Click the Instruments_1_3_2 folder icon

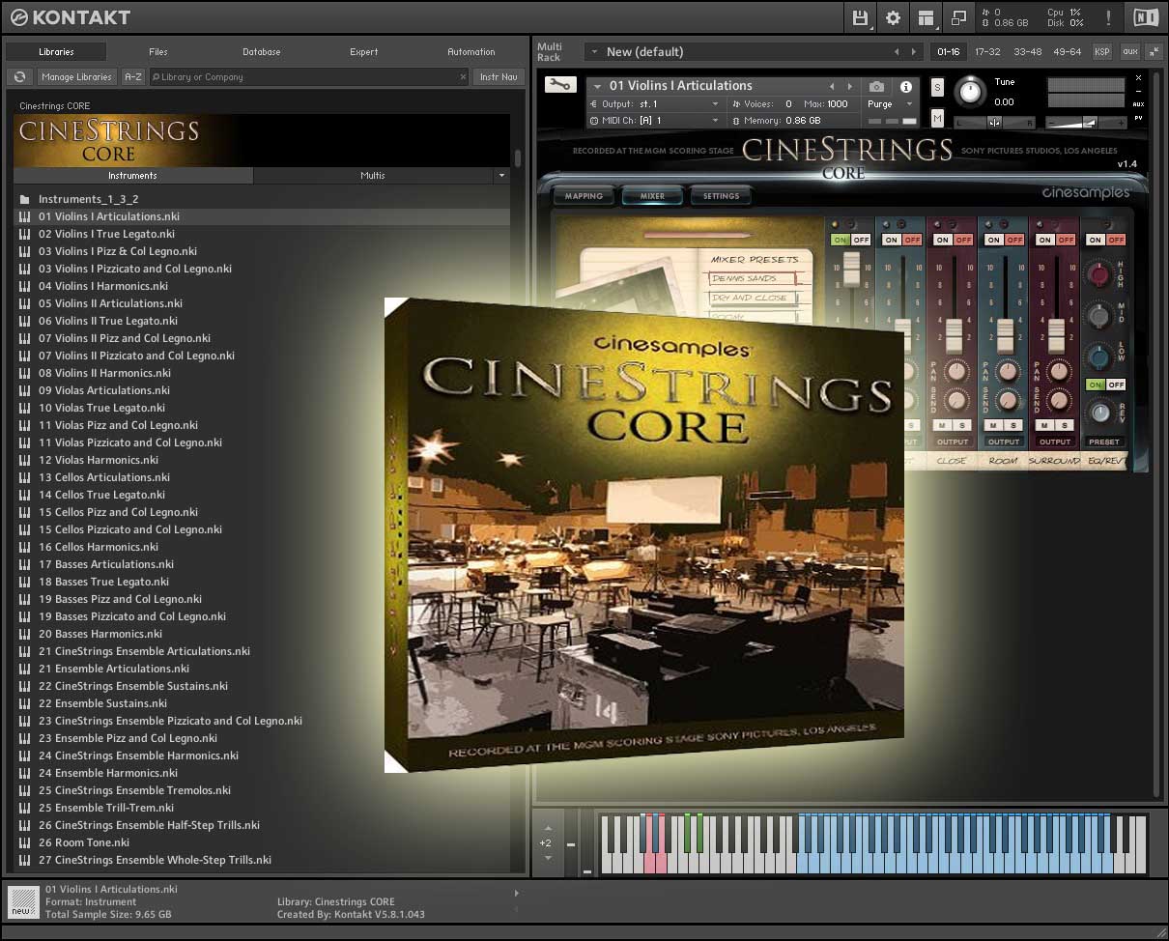pyautogui.click(x=24, y=199)
